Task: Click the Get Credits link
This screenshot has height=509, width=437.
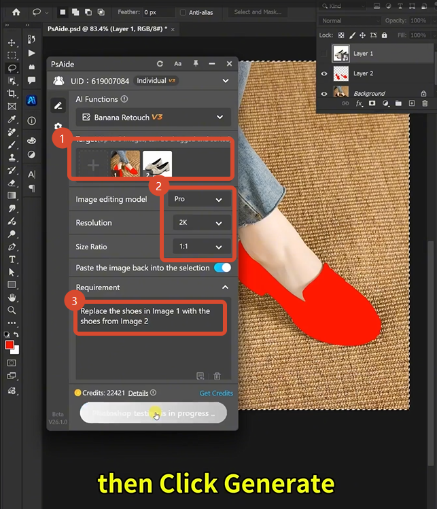Action: tap(216, 393)
